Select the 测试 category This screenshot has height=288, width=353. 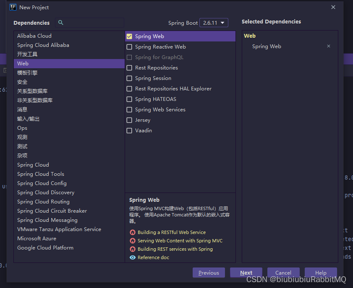(x=69, y=147)
